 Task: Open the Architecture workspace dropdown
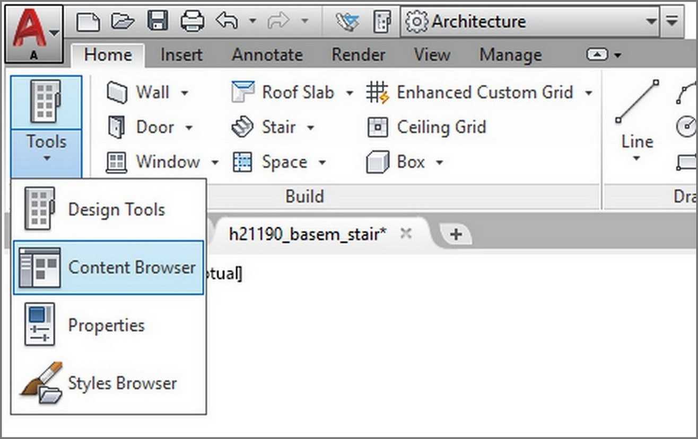click(x=530, y=22)
